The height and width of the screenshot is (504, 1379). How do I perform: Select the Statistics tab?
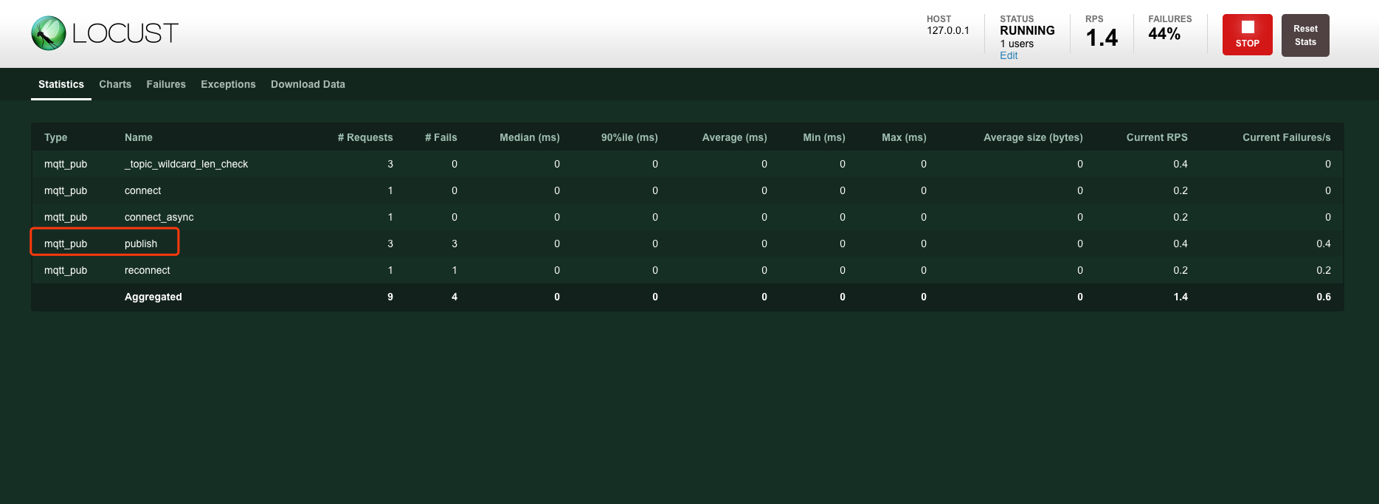pyautogui.click(x=61, y=84)
